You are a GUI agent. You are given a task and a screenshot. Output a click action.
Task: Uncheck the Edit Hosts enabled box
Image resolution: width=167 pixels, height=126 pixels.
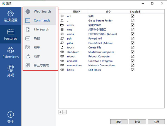[x=132, y=70]
